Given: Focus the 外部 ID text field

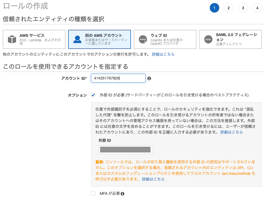Looking at the screenshot, I should click(126, 150).
